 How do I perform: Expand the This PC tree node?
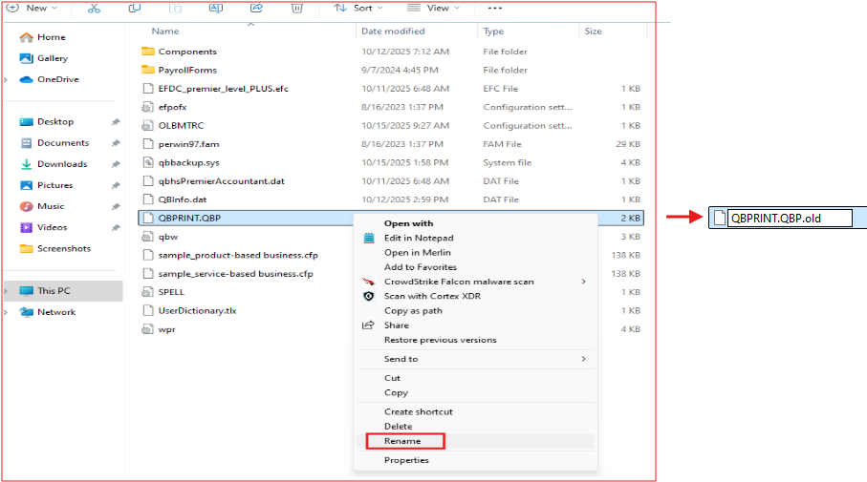pos(6,291)
